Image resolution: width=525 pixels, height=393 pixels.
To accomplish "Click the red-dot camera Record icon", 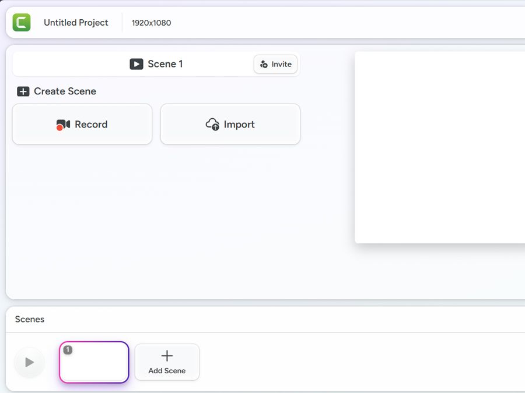I will tap(63, 125).
